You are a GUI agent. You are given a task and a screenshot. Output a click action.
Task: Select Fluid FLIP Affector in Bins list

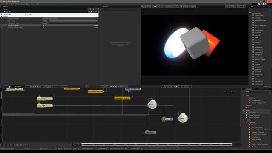(261, 25)
